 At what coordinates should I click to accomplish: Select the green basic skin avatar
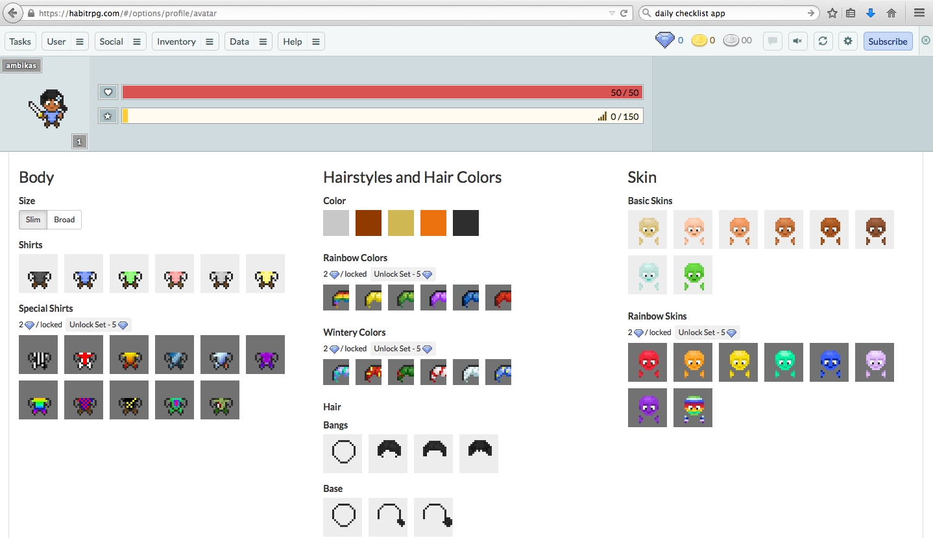pyautogui.click(x=693, y=275)
